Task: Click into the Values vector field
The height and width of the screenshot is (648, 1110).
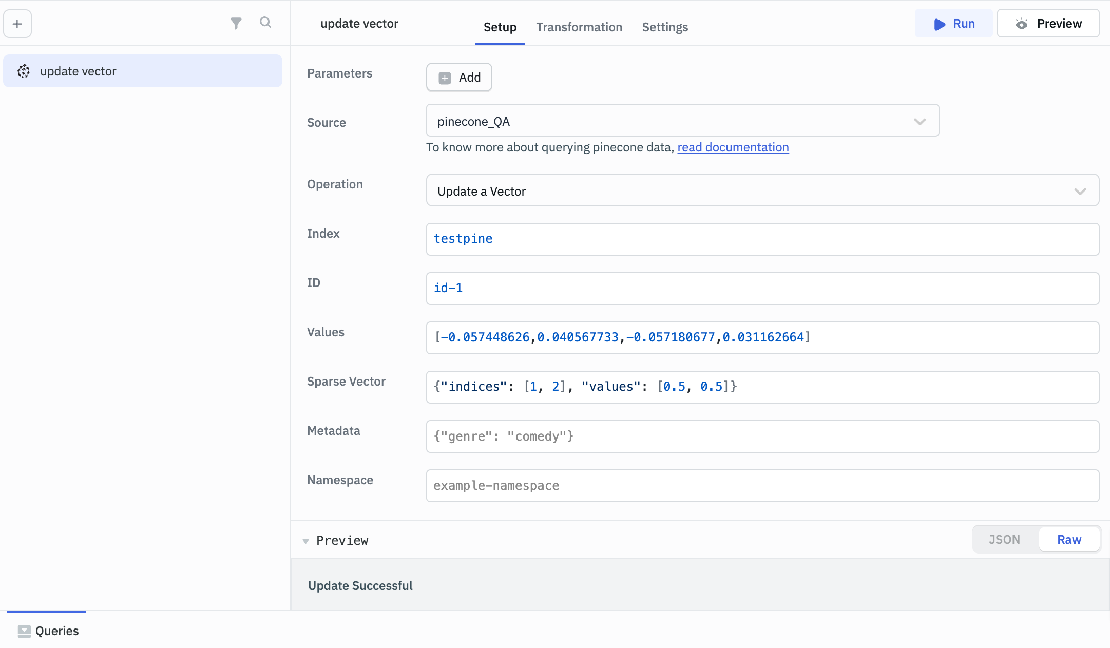Action: point(762,337)
